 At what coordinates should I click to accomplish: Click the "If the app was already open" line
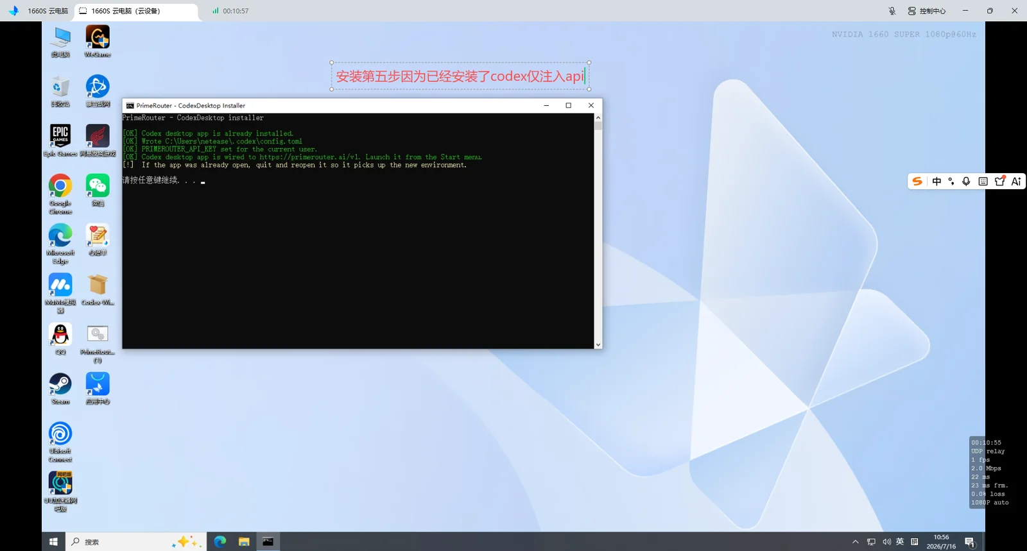295,165
